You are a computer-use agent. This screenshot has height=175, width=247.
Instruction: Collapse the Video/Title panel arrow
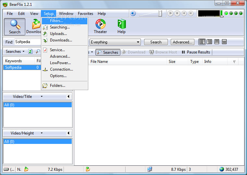68,96
